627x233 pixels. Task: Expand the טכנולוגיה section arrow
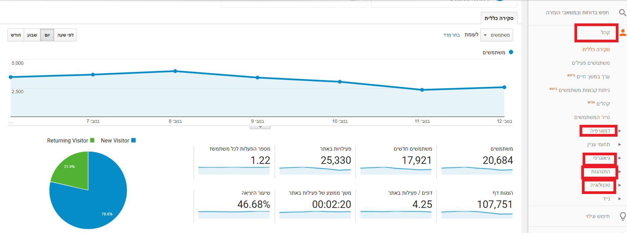click(x=620, y=185)
